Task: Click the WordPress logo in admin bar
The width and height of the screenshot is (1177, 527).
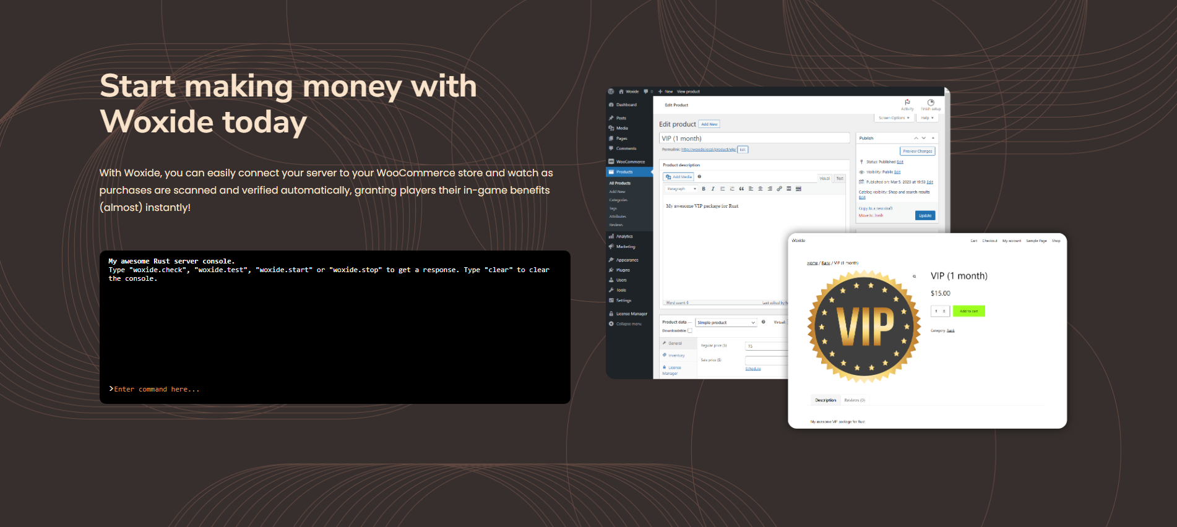Action: point(611,92)
